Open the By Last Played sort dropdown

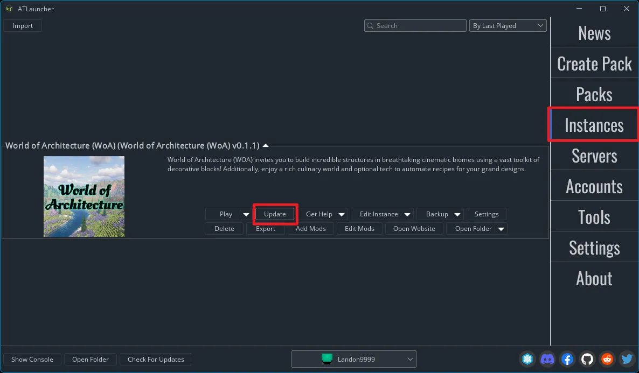508,26
